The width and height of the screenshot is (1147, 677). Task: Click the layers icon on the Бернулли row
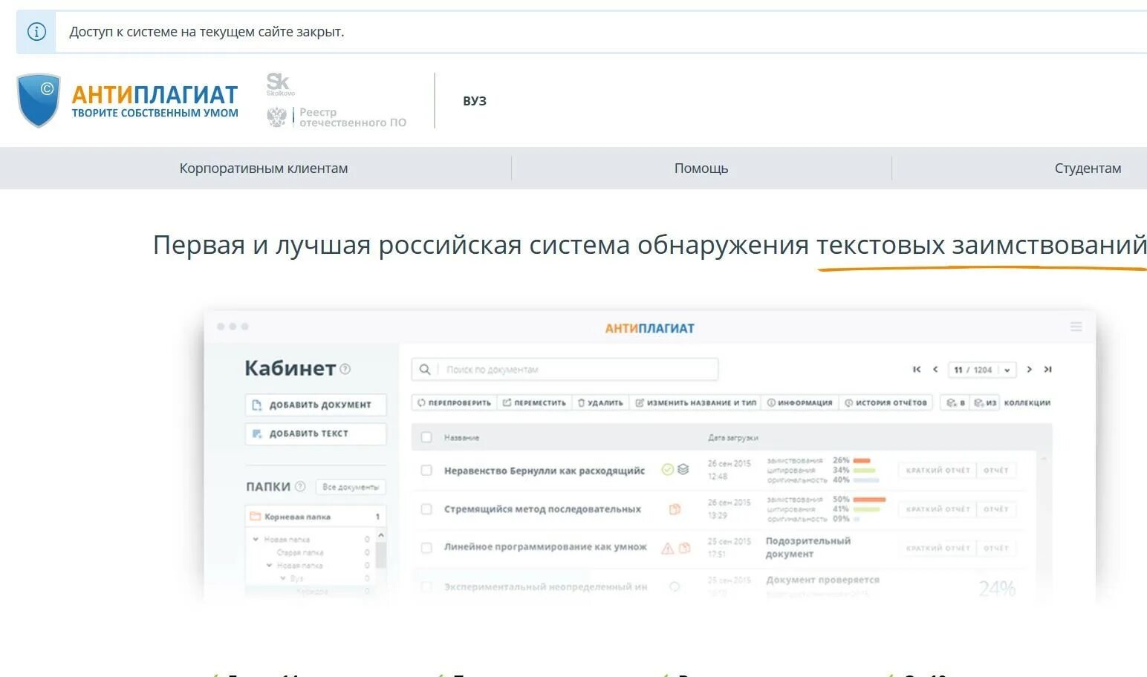point(683,469)
